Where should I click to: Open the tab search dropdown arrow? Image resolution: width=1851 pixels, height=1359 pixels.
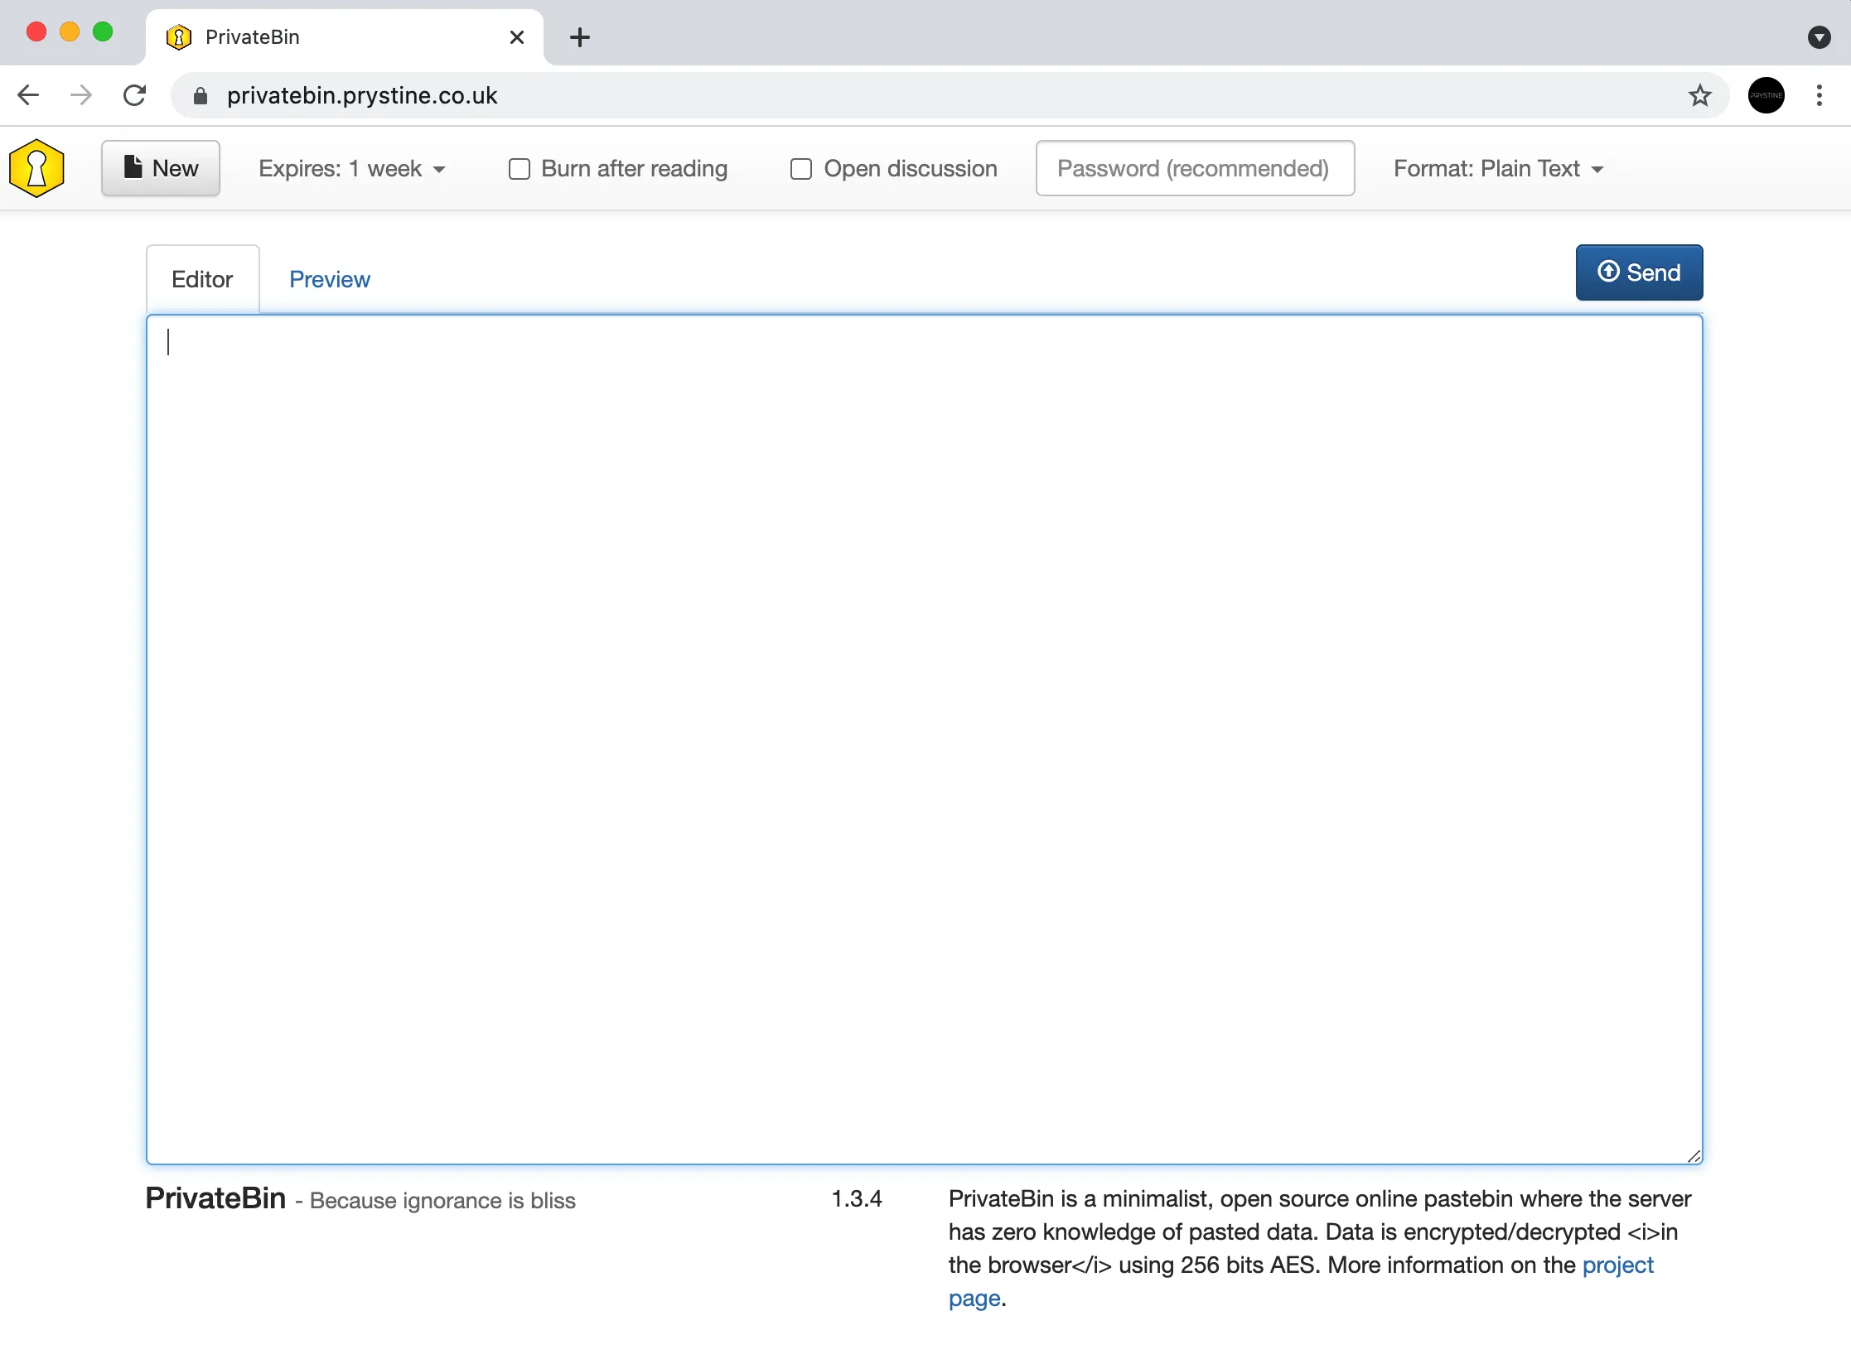pyautogui.click(x=1819, y=37)
